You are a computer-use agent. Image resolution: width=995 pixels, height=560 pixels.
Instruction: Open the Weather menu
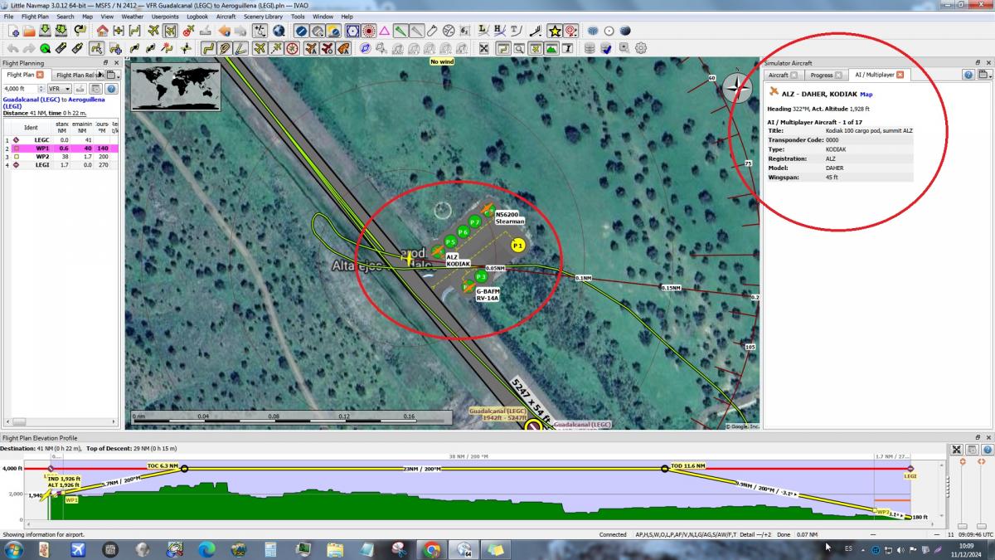pyautogui.click(x=132, y=17)
